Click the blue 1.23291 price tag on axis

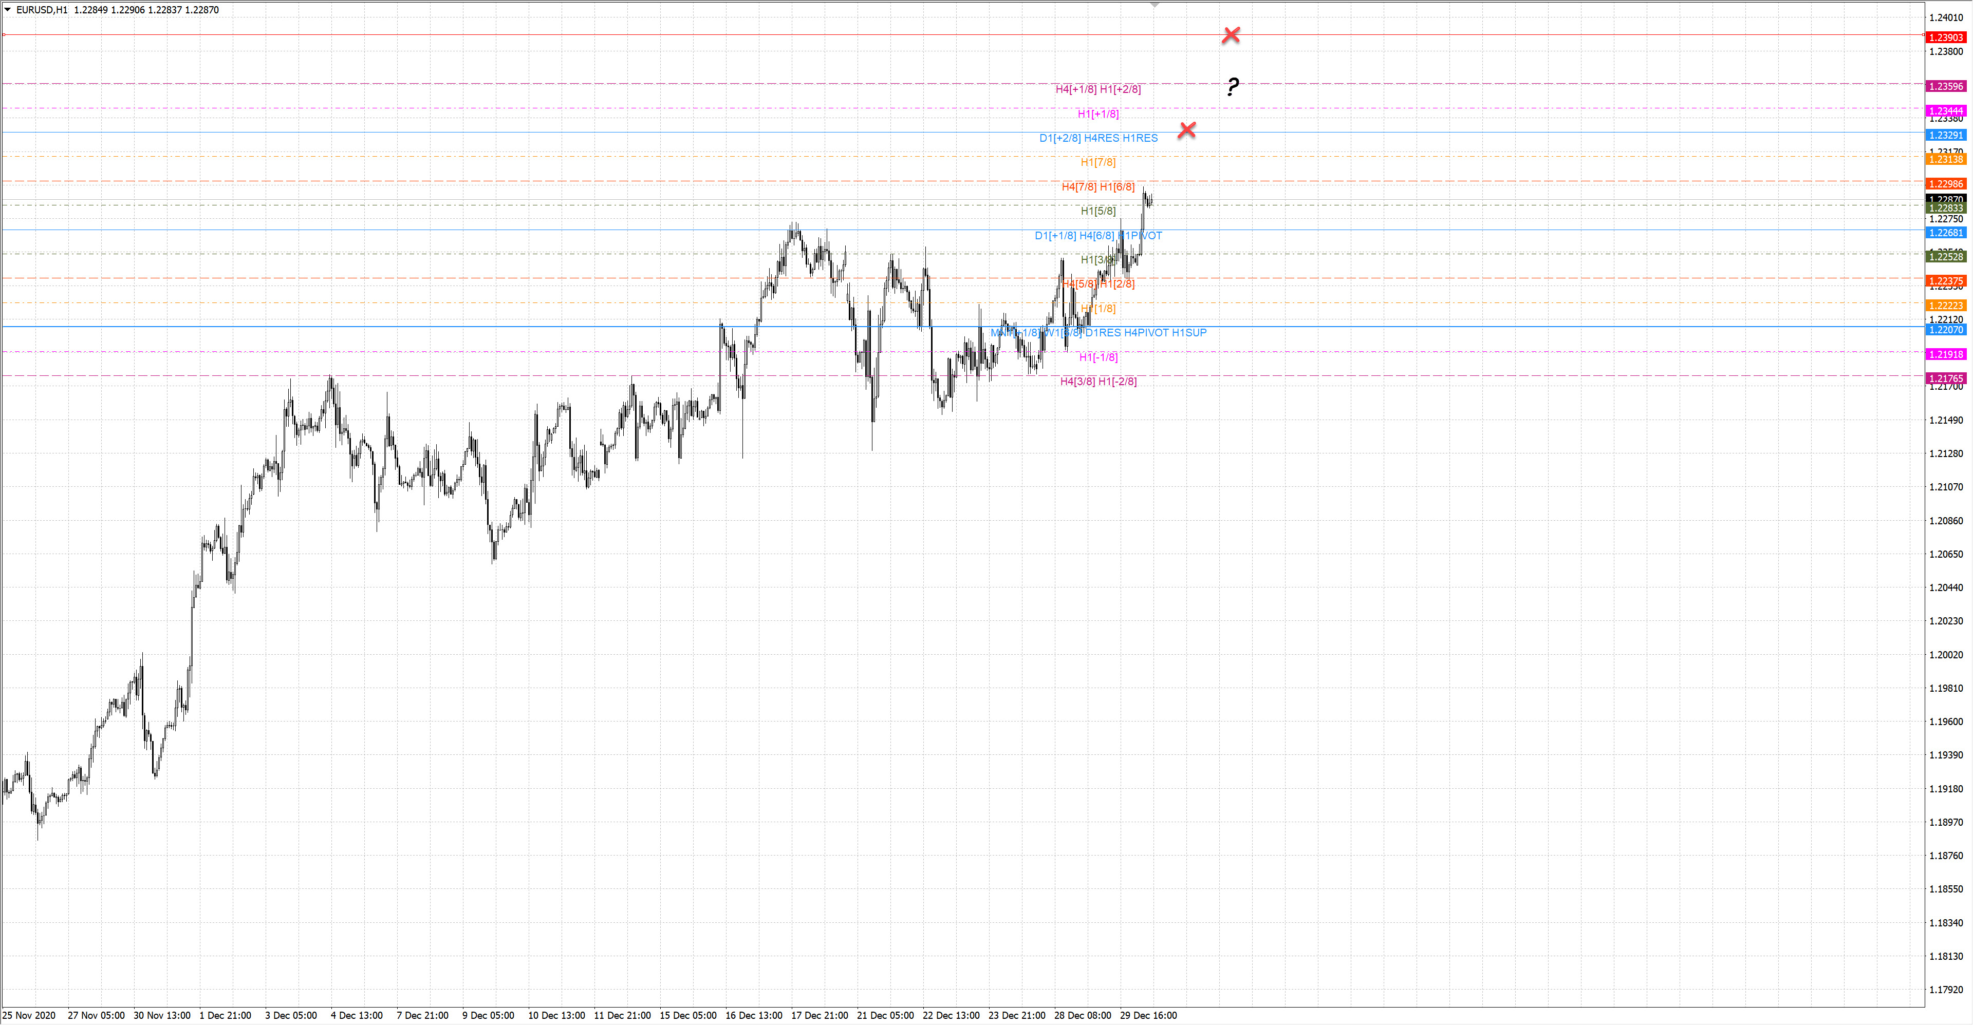click(x=1945, y=136)
